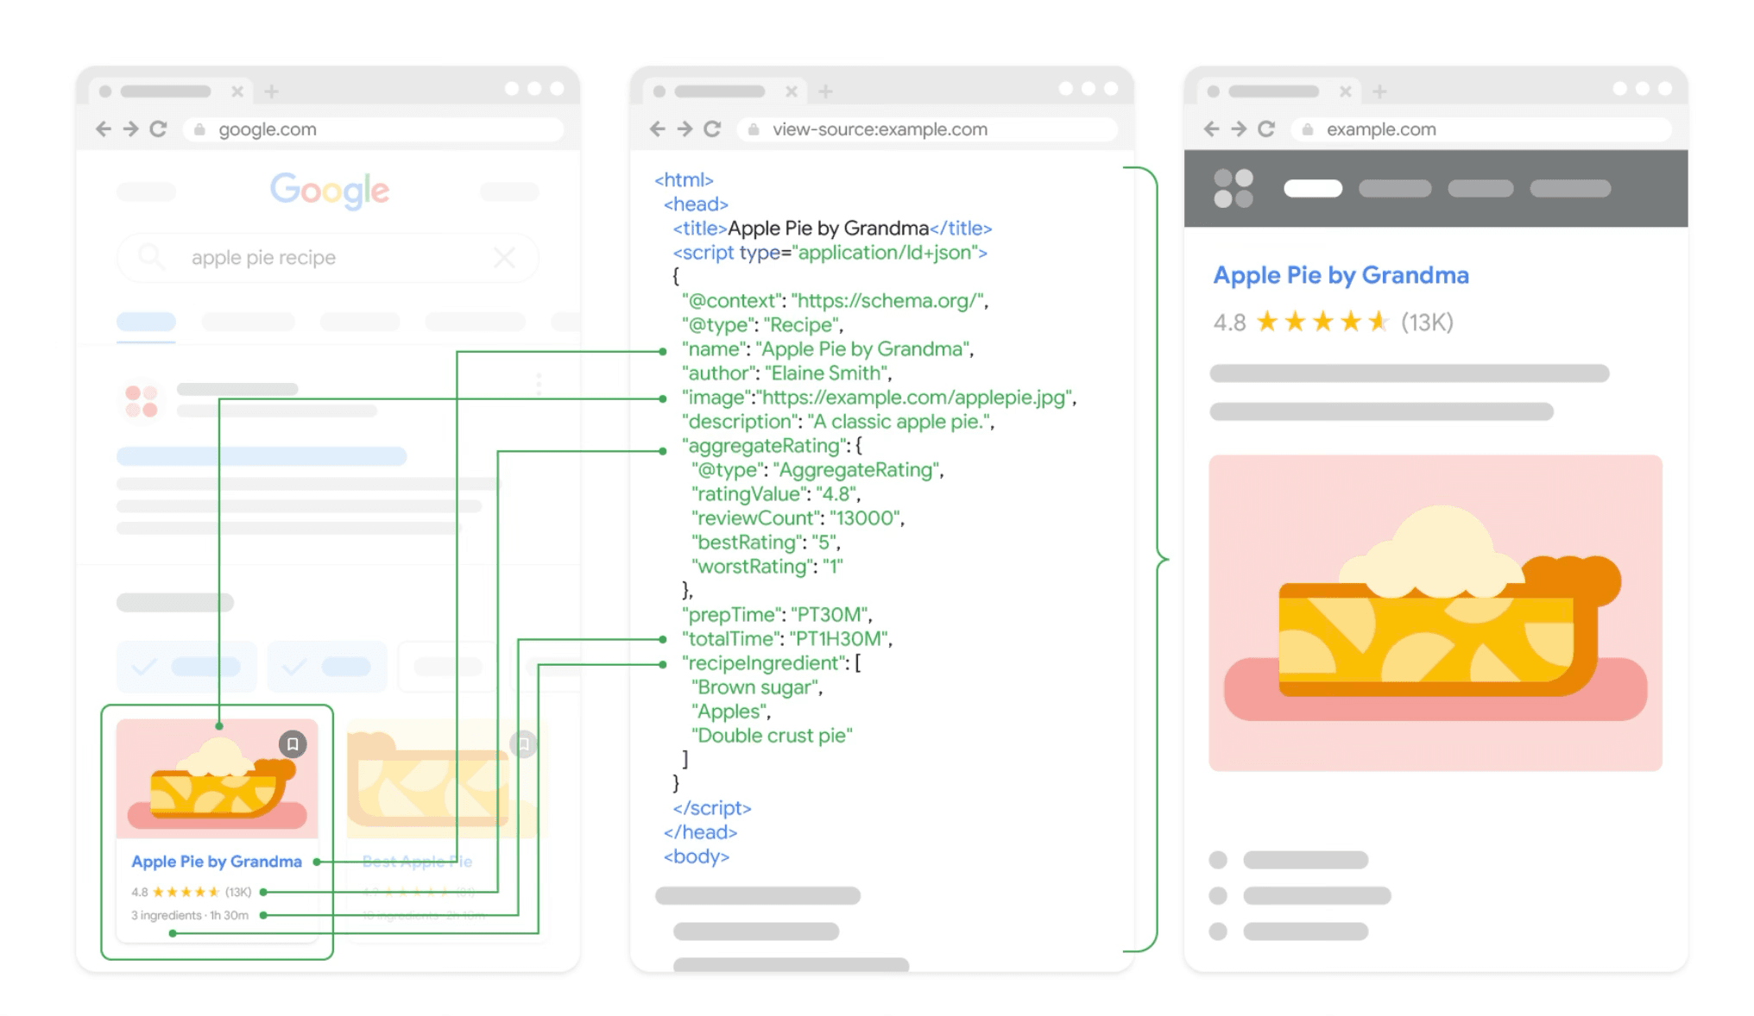
Task: Open Apple Pie by Grandma recipe link
Action: (217, 862)
